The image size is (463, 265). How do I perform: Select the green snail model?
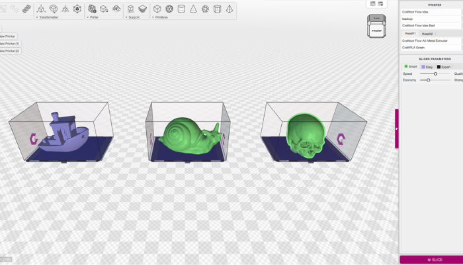click(189, 136)
